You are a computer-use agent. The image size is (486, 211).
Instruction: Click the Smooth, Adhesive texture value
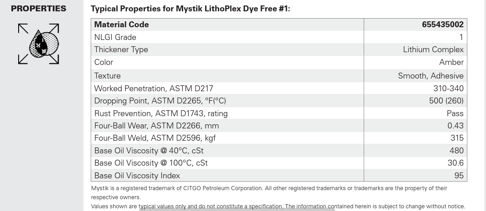pyautogui.click(x=431, y=76)
